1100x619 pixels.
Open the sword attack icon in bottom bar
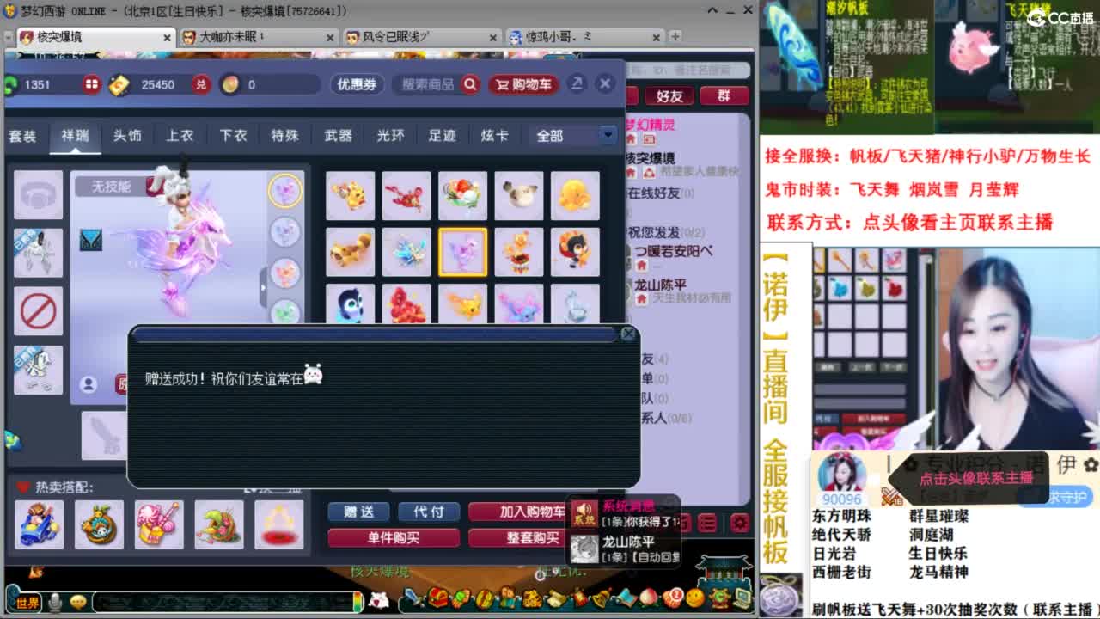413,598
